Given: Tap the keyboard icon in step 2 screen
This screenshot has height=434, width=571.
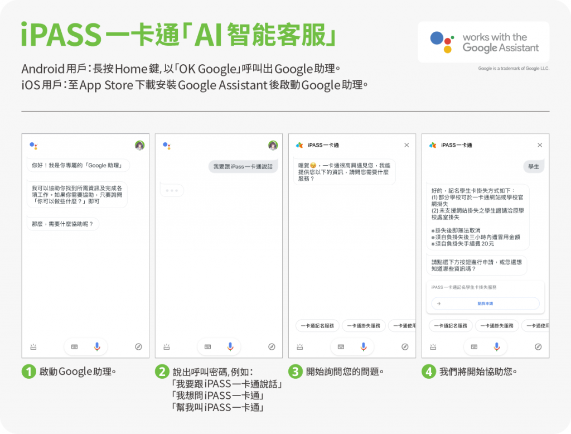Looking at the screenshot, I should pyautogui.click(x=207, y=346).
